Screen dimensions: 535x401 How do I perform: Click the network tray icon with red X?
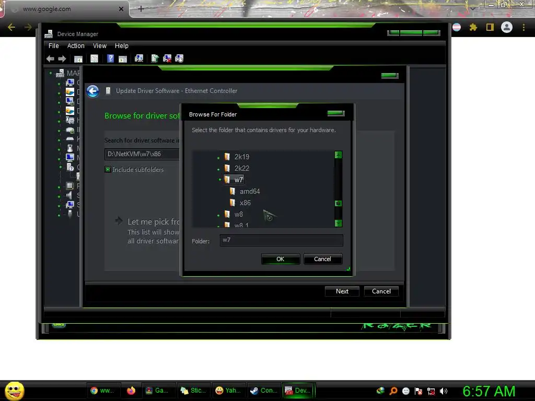click(x=431, y=391)
